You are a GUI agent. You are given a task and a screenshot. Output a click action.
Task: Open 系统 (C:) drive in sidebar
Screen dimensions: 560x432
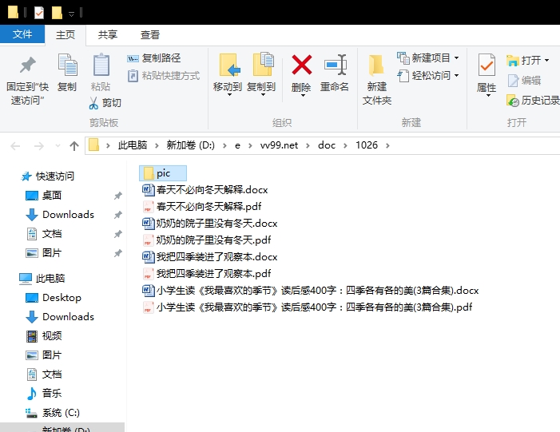(53, 413)
